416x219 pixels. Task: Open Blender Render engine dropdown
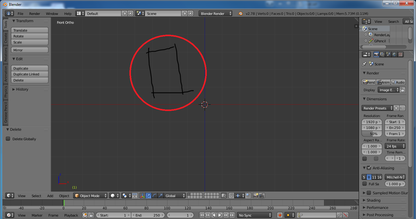[x=215, y=13]
